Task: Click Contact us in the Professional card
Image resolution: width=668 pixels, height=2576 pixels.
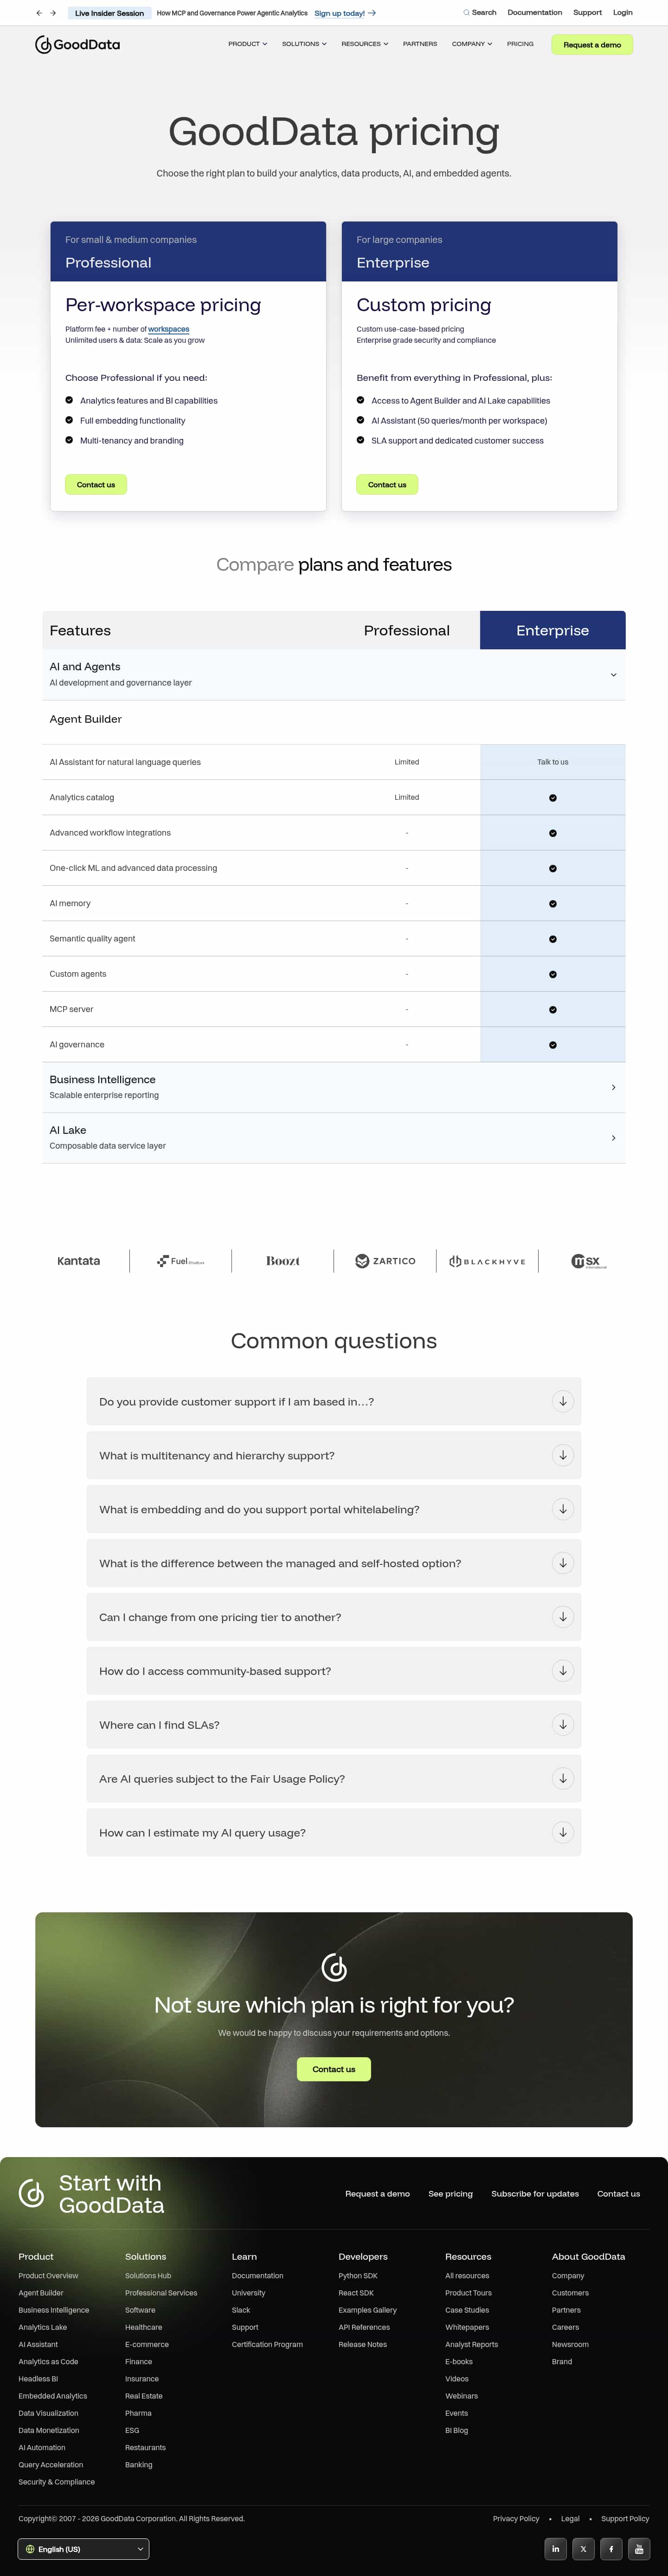Action: [x=96, y=485]
